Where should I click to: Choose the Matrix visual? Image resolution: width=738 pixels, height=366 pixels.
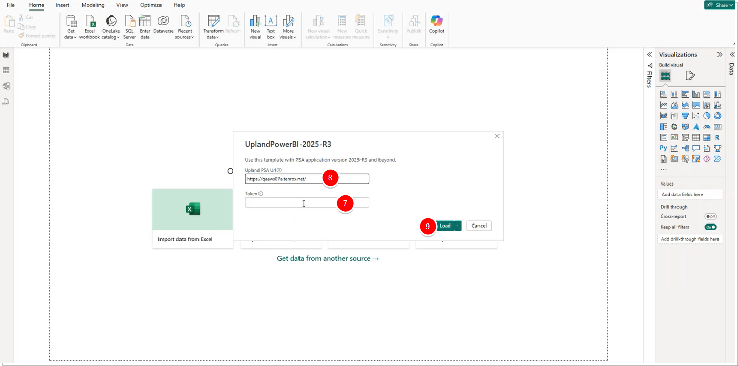coord(706,137)
